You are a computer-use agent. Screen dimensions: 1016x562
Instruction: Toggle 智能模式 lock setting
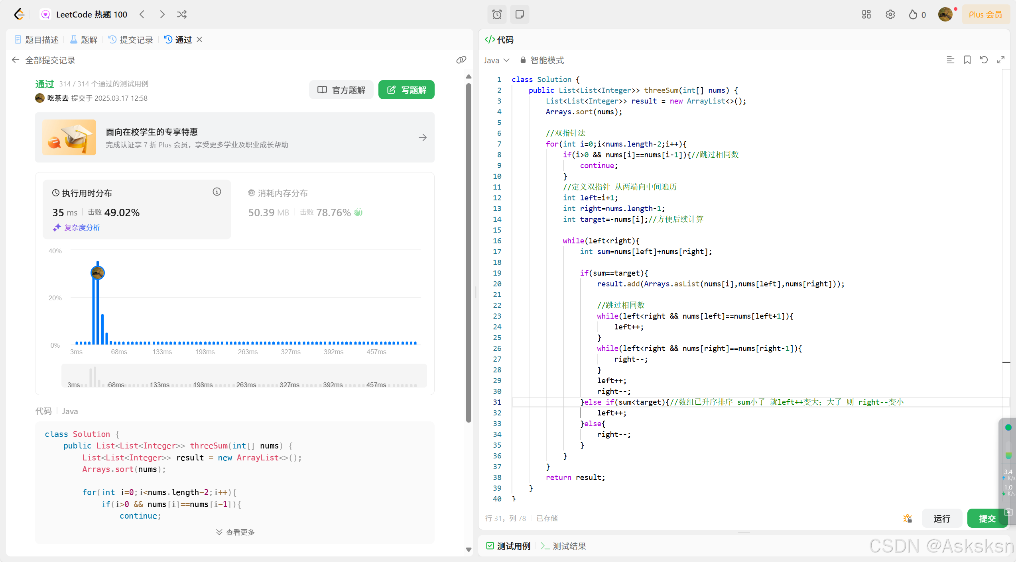pos(542,60)
